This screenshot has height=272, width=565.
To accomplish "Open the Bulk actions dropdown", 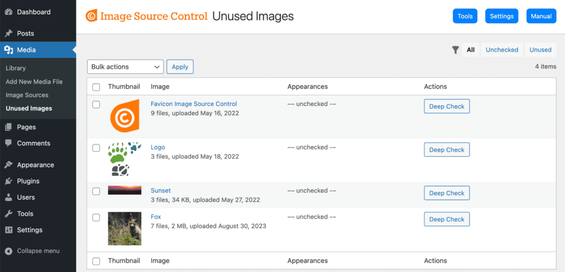I will [125, 67].
